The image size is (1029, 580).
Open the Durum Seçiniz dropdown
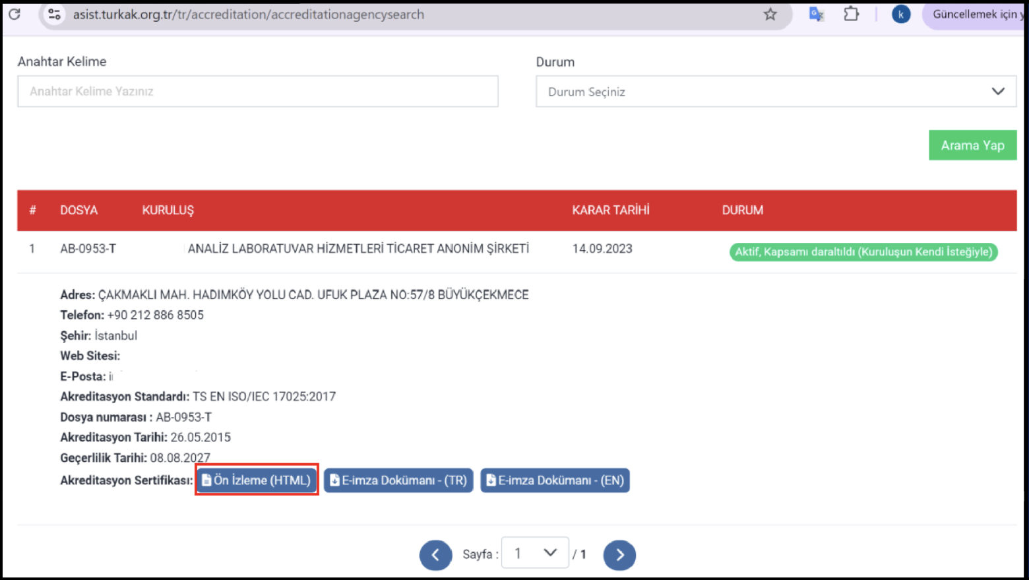(x=776, y=91)
